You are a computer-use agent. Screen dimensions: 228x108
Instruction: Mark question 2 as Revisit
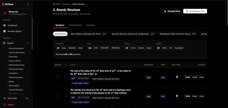195,96
